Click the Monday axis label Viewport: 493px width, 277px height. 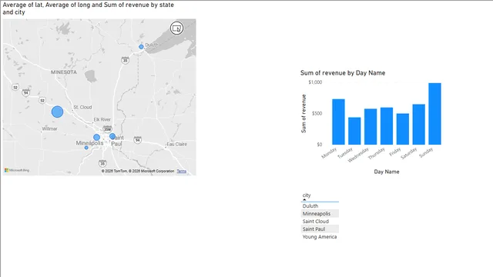coord(329,152)
